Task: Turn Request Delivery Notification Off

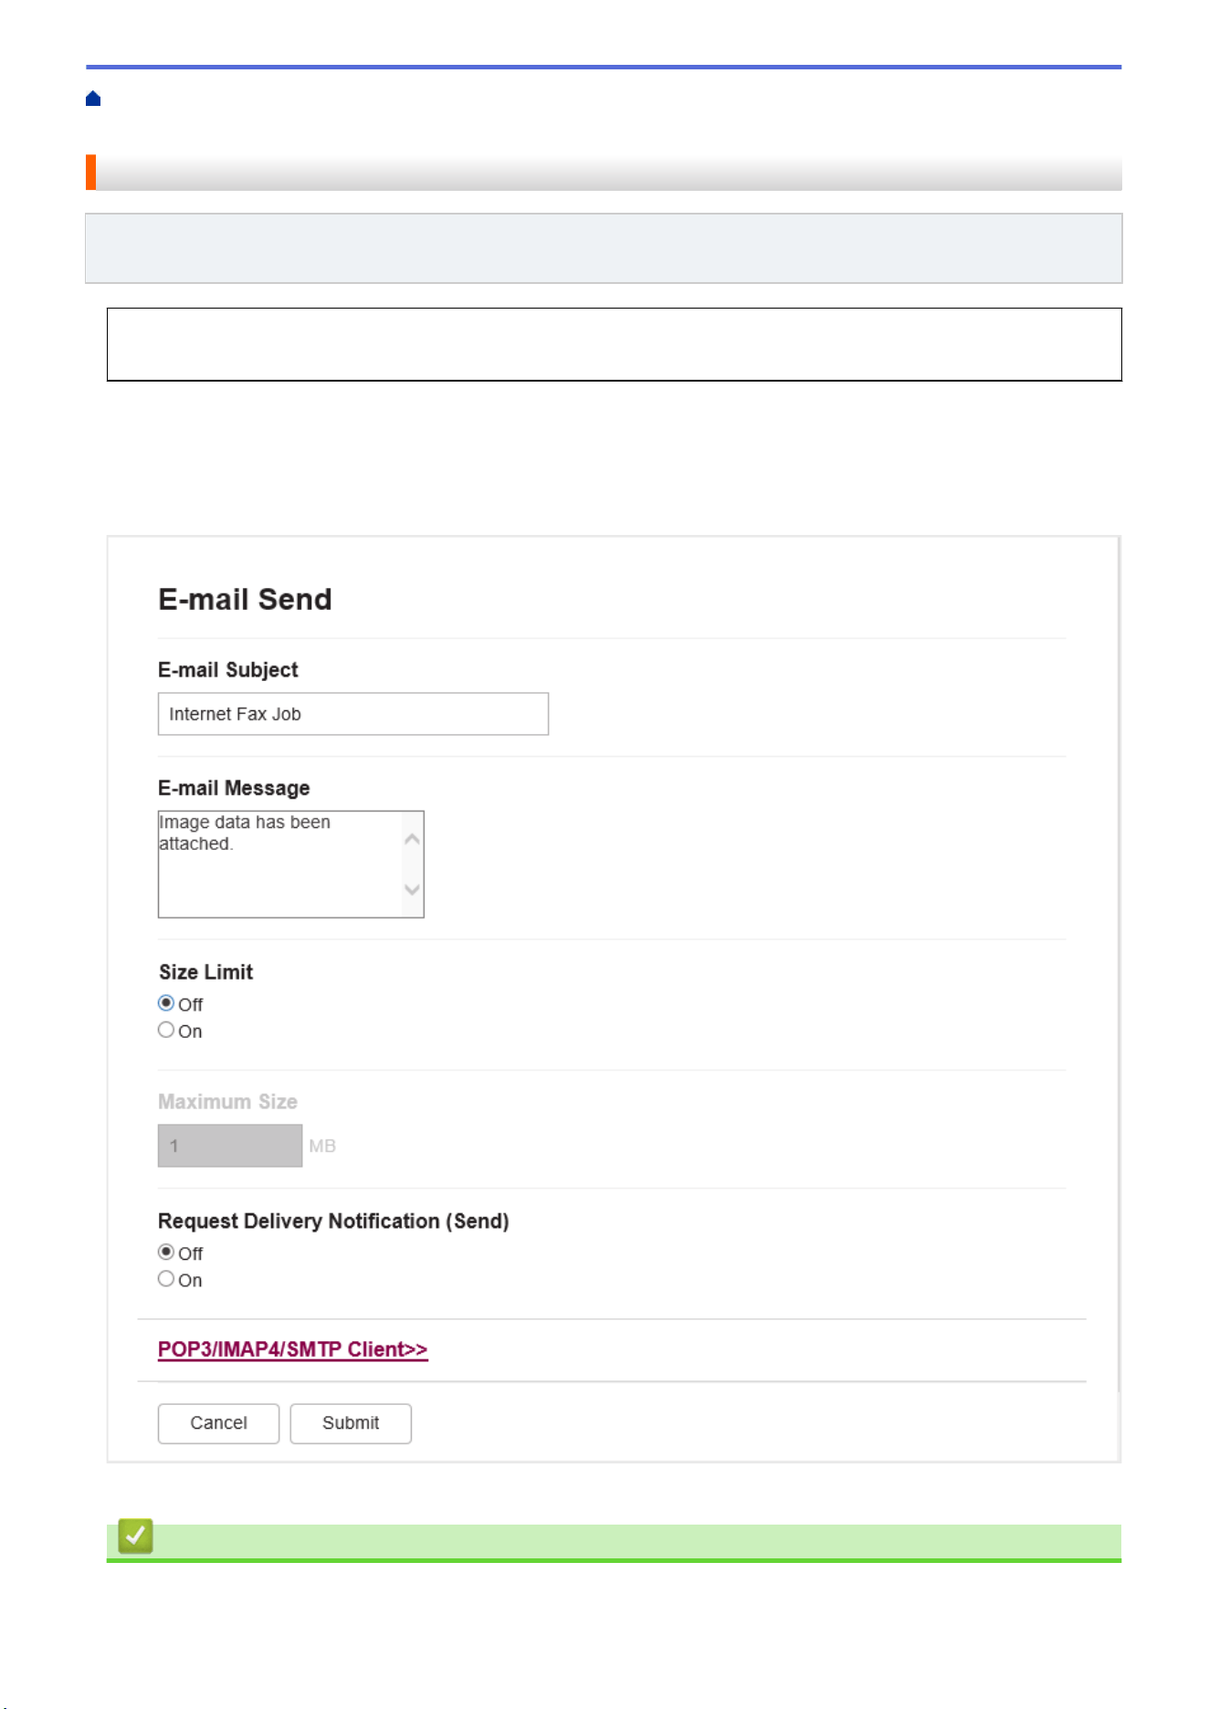Action: click(166, 1252)
